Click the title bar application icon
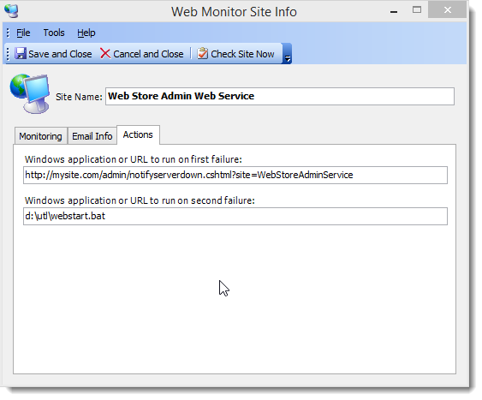 [x=11, y=11]
